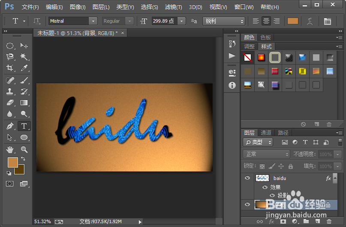
Task: Select the History Brush tool
Action: (24, 91)
